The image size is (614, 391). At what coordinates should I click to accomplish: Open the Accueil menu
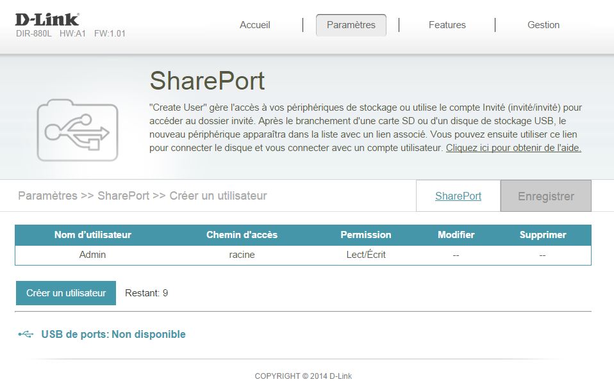(x=255, y=25)
